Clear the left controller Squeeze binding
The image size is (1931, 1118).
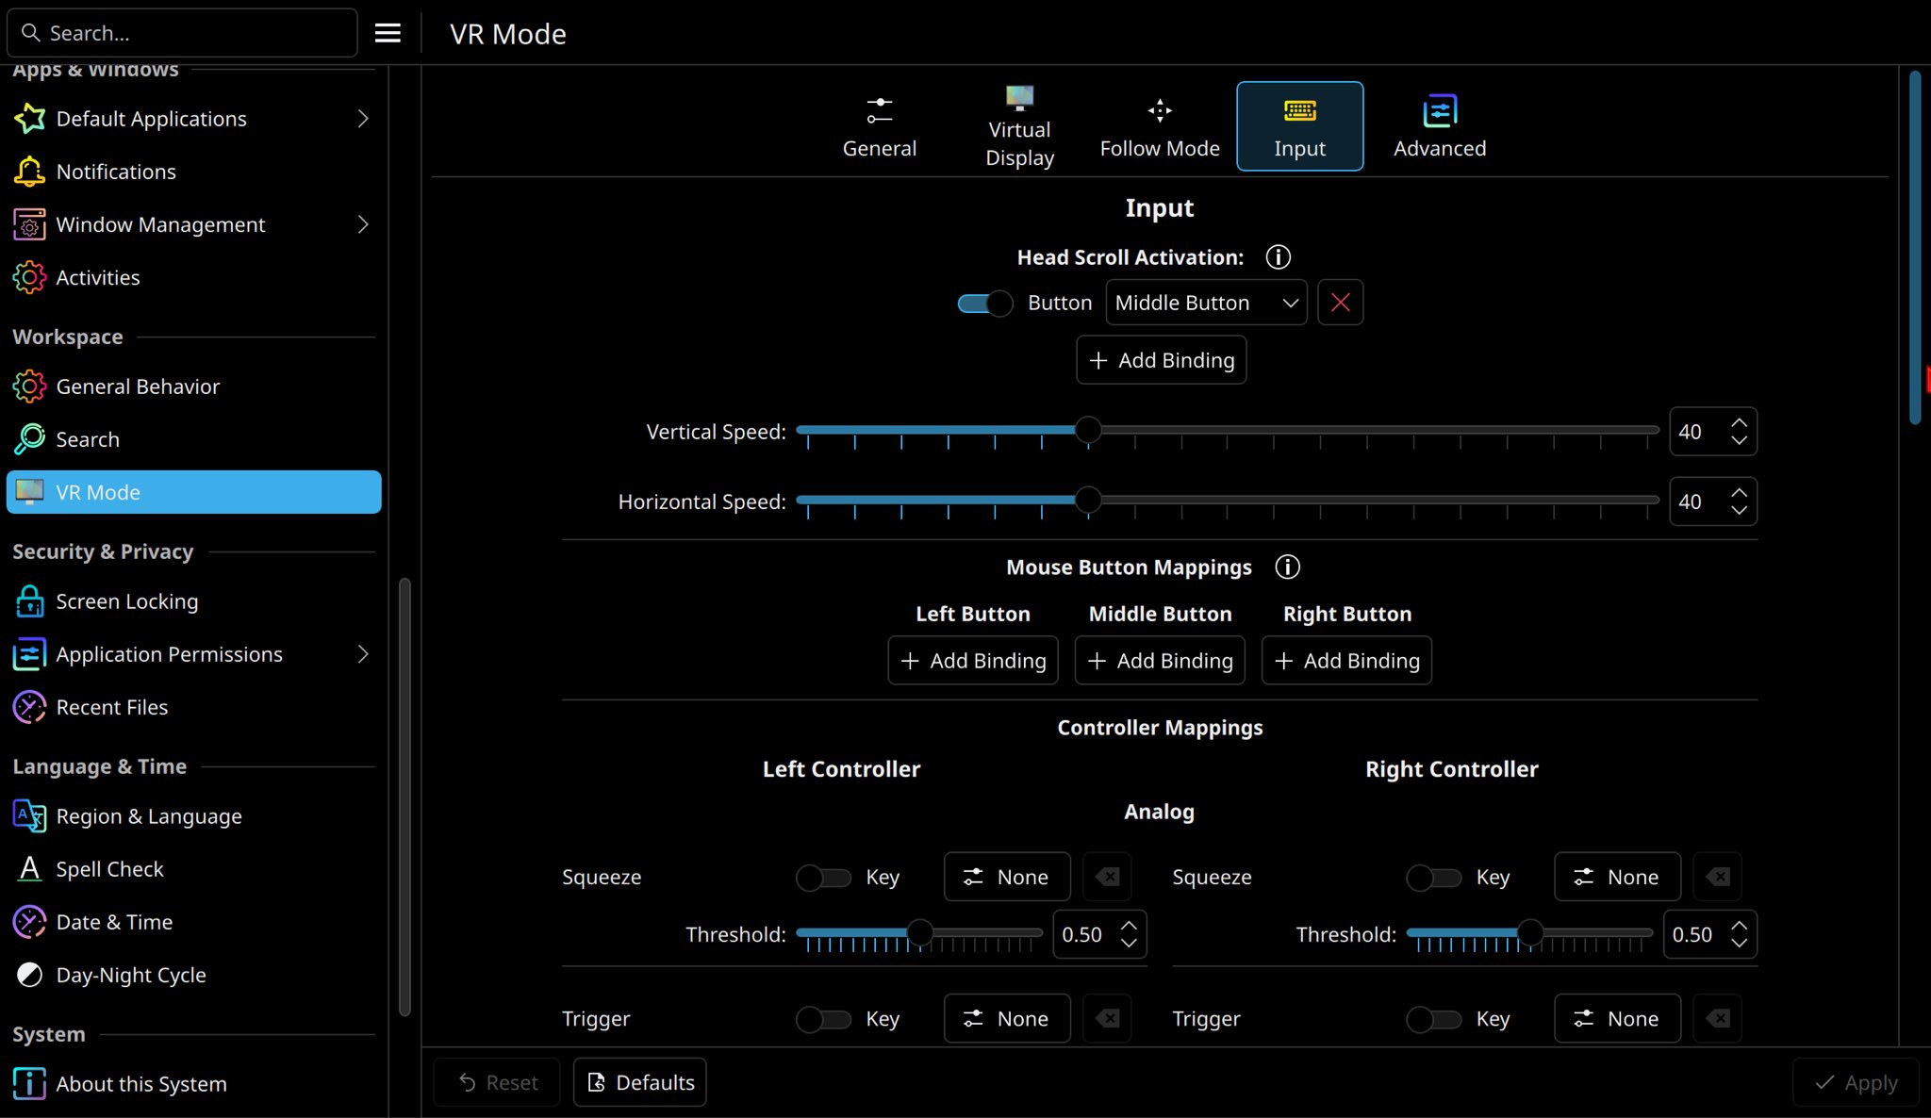click(x=1107, y=877)
